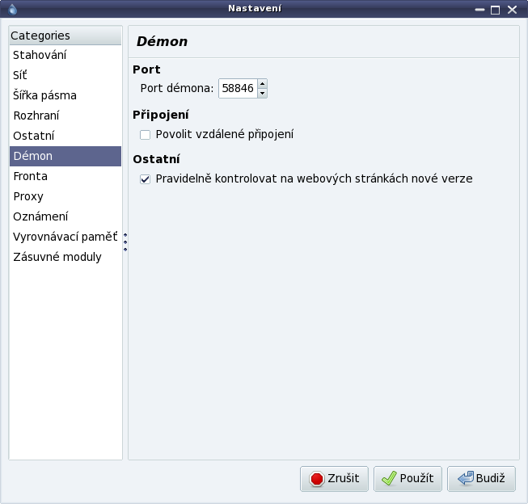Uncheck Pravidelně kontrolovat nové verze checkbox

pyautogui.click(x=145, y=179)
